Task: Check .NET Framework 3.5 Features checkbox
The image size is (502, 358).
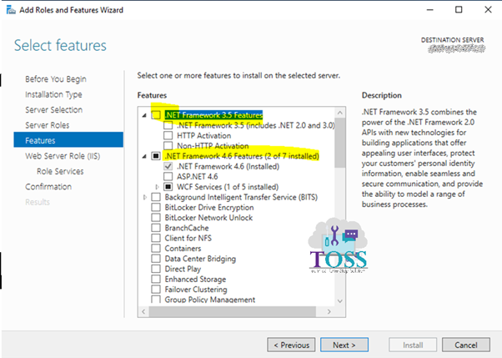Action: 156,114
